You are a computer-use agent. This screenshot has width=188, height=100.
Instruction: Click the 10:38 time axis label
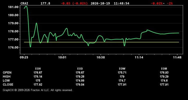tap(101, 57)
